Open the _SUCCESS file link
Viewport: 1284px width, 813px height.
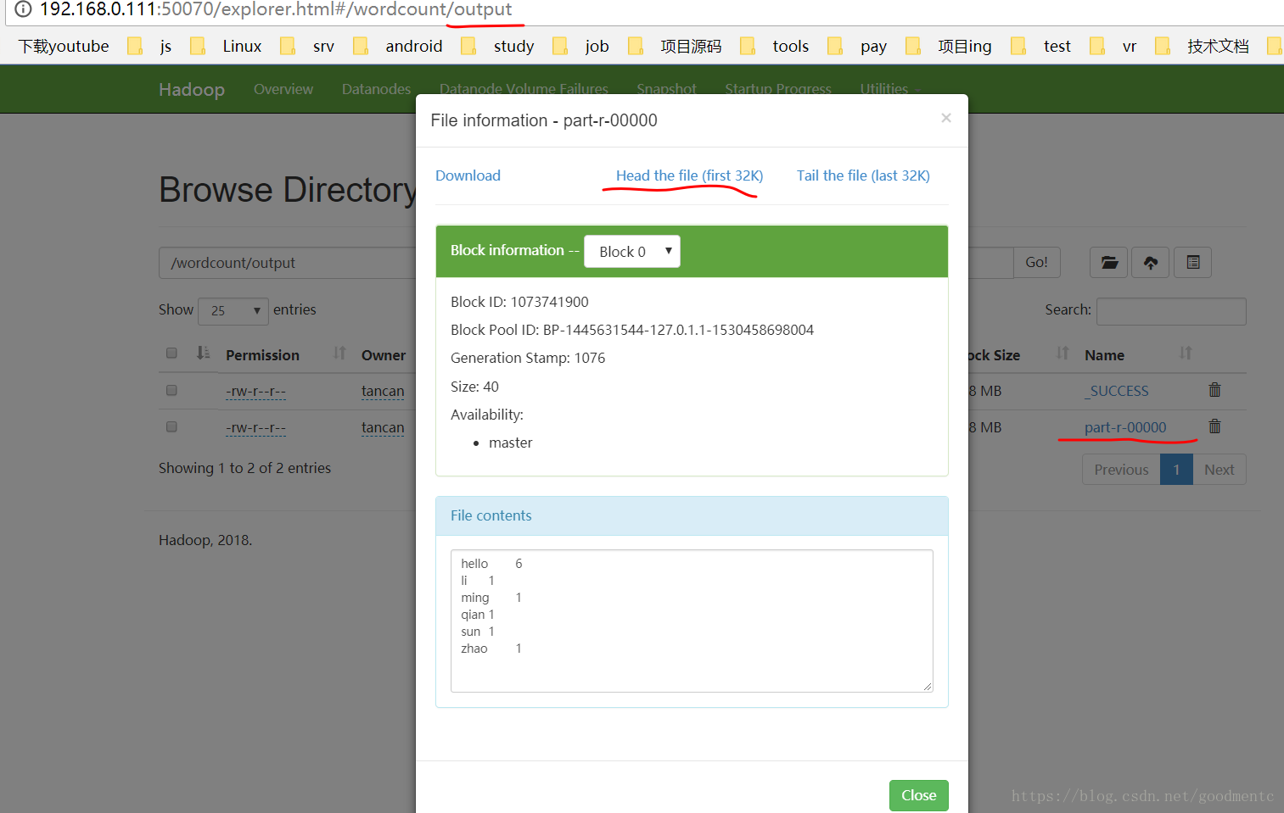pos(1117,391)
